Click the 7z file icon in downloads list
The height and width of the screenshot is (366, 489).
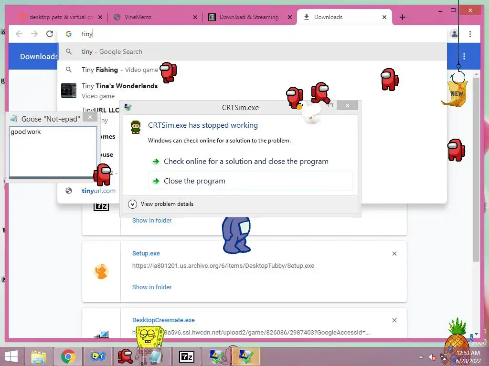pyautogui.click(x=101, y=207)
